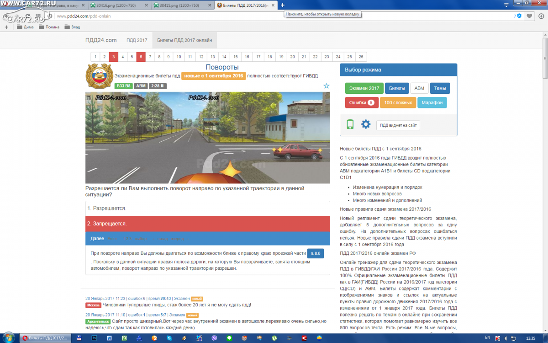
Task: Click the tab stacking menu icon
Action: pyautogui.click(x=506, y=5)
